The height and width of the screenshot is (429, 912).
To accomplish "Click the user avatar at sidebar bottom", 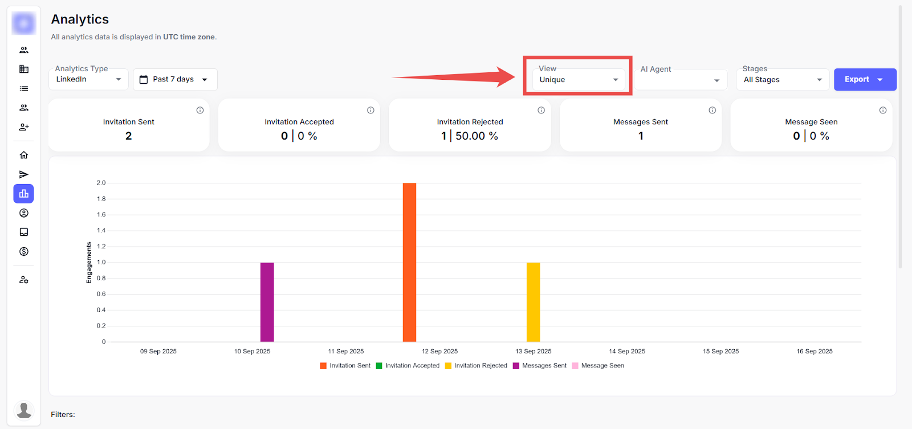I will click(24, 410).
